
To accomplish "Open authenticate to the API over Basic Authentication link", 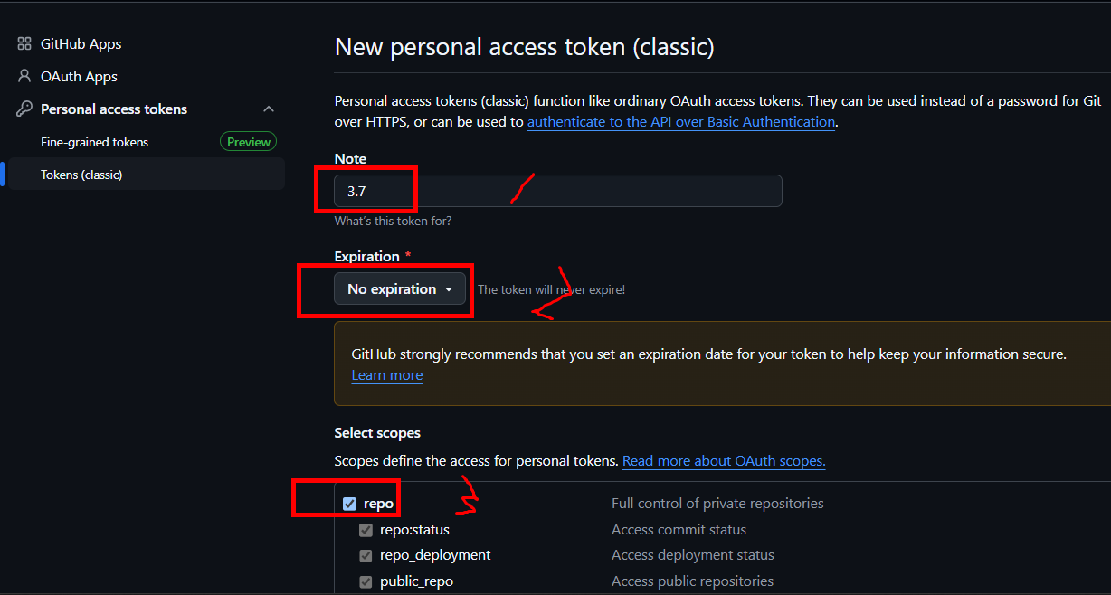I will click(681, 121).
